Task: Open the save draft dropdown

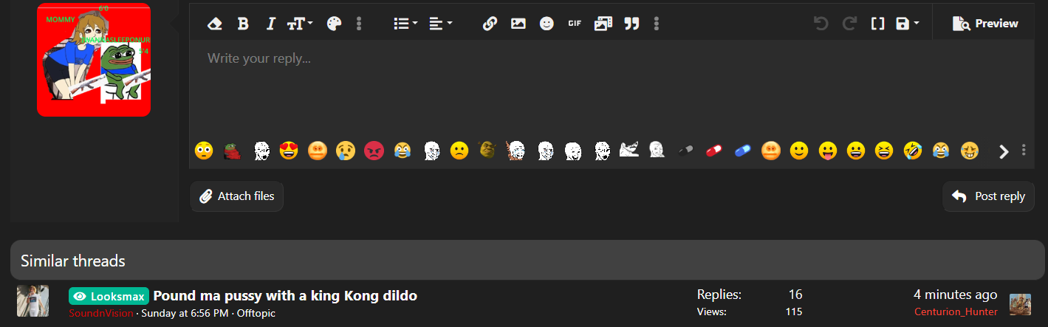Action: click(907, 24)
